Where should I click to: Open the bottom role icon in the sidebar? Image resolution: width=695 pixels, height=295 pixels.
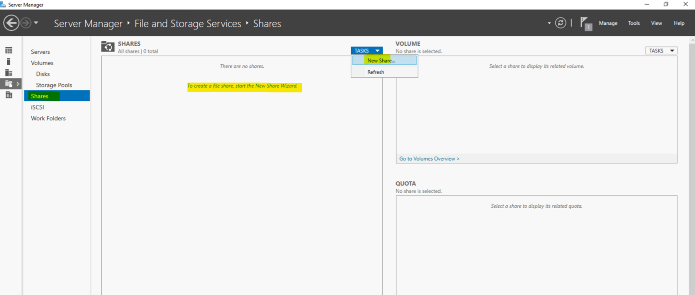pyautogui.click(x=9, y=95)
